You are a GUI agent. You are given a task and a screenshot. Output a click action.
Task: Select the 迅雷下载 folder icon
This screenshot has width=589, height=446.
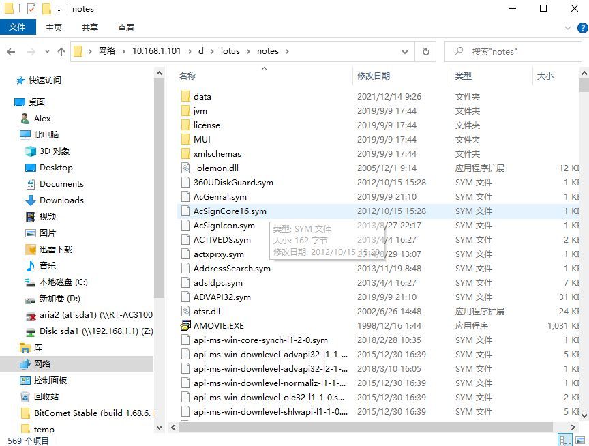point(31,249)
